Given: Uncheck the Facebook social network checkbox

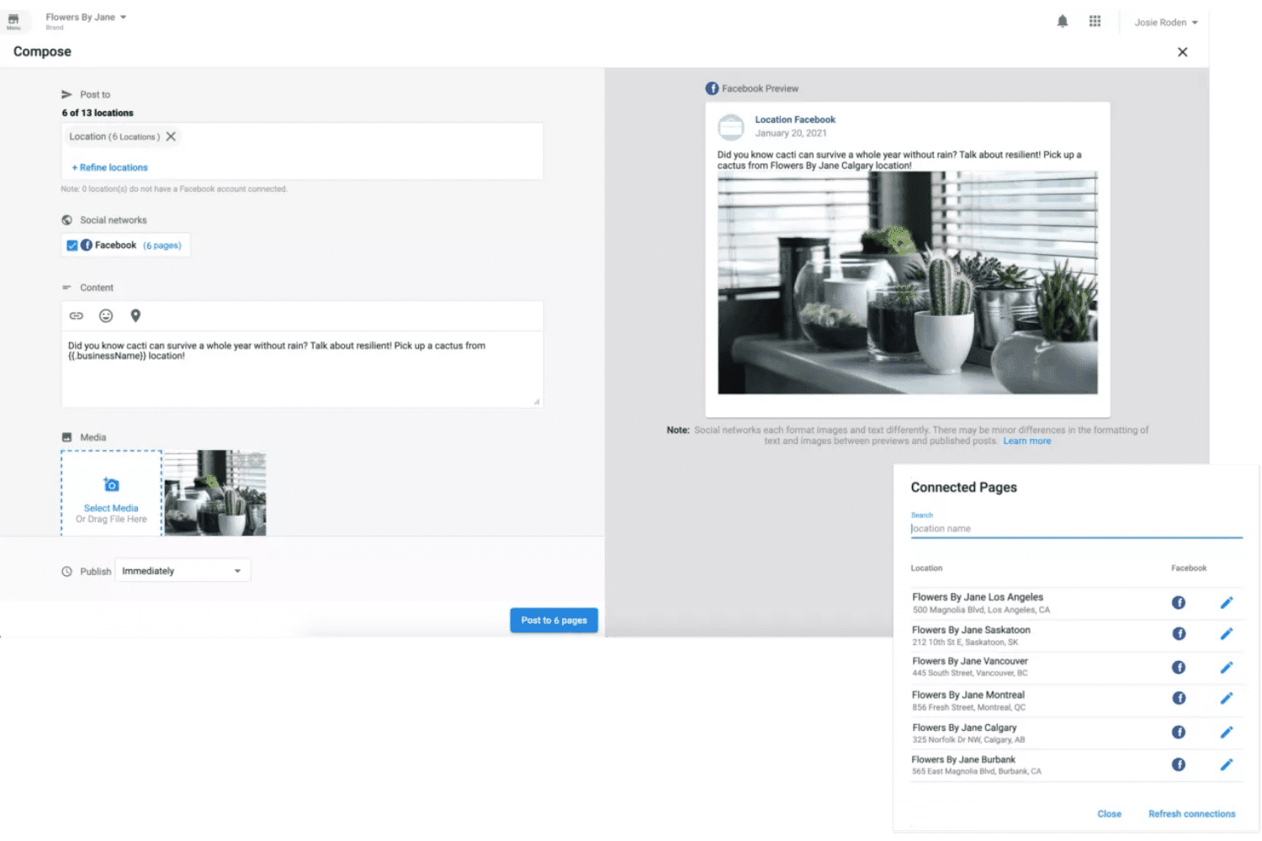Looking at the screenshot, I should 72,245.
